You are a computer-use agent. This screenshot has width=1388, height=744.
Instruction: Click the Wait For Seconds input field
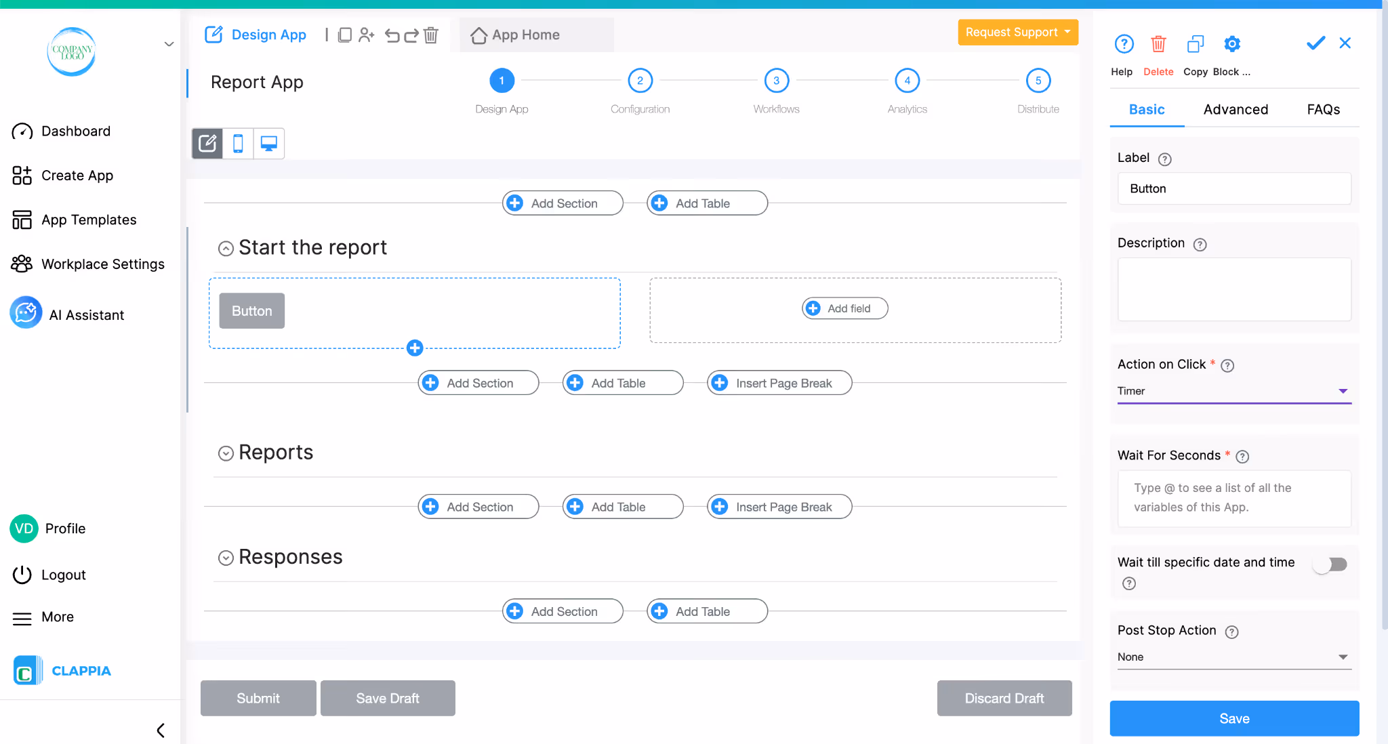tap(1233, 498)
